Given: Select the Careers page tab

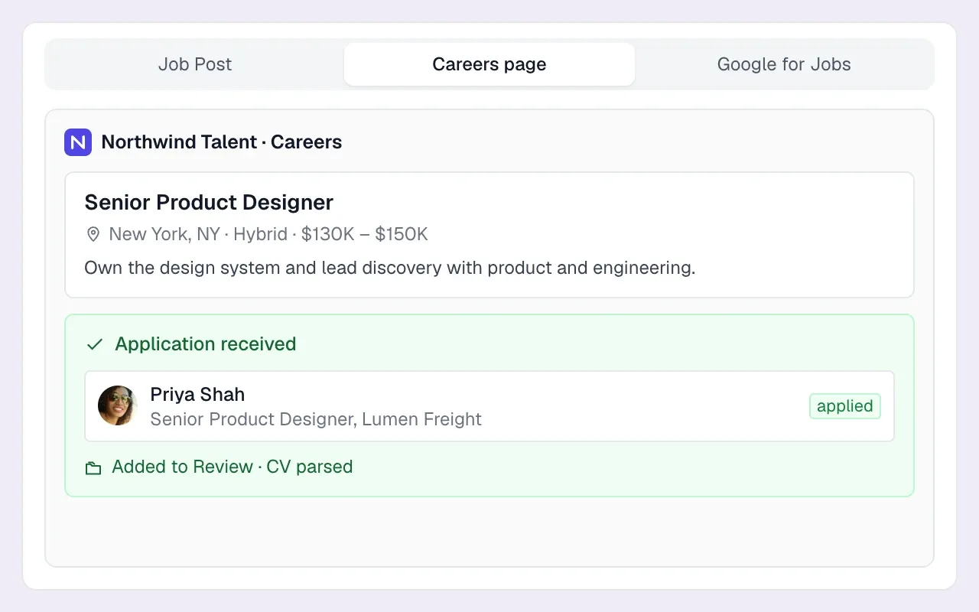Looking at the screenshot, I should [x=489, y=64].
